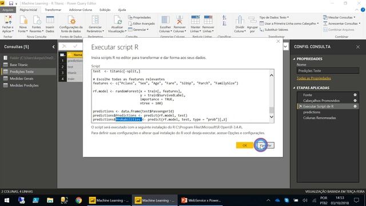The image size is (366, 206).
Task: Select the Predições Teste query
Action: (29, 72)
